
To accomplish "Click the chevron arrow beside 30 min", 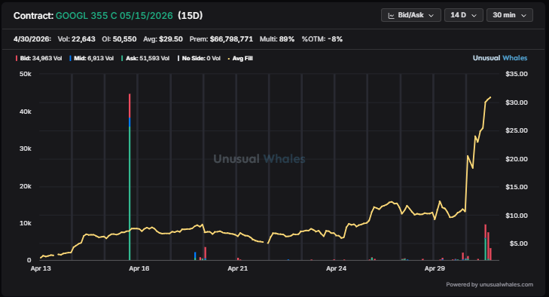I will [524, 15].
